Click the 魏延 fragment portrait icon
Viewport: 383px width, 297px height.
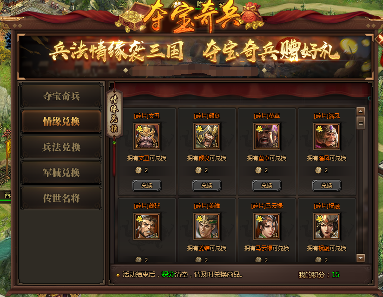pos(147,226)
